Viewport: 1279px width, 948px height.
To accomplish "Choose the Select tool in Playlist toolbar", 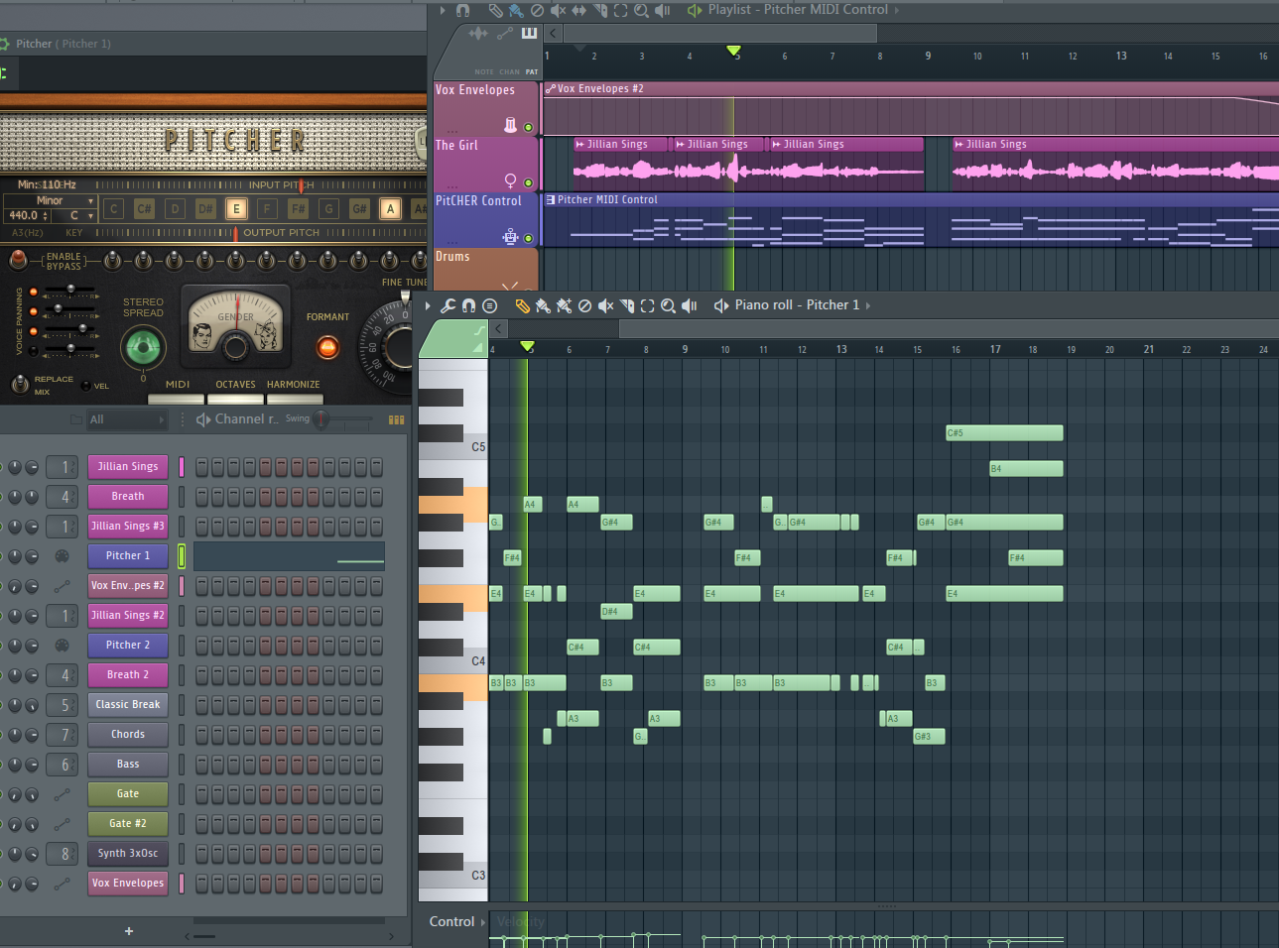I will pos(620,10).
